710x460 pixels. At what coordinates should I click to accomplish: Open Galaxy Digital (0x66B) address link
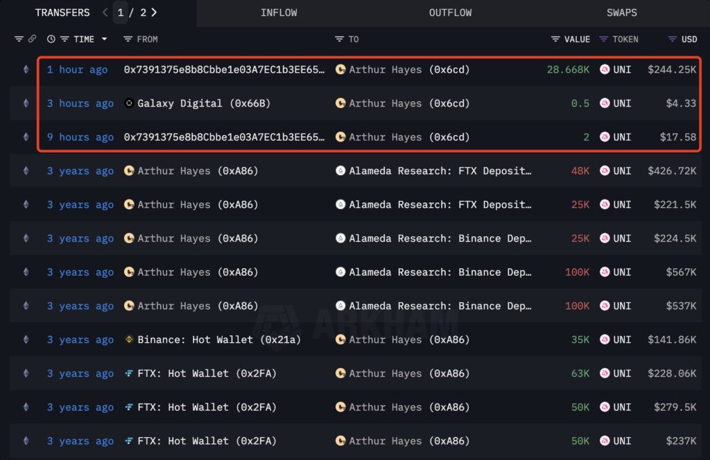(204, 103)
